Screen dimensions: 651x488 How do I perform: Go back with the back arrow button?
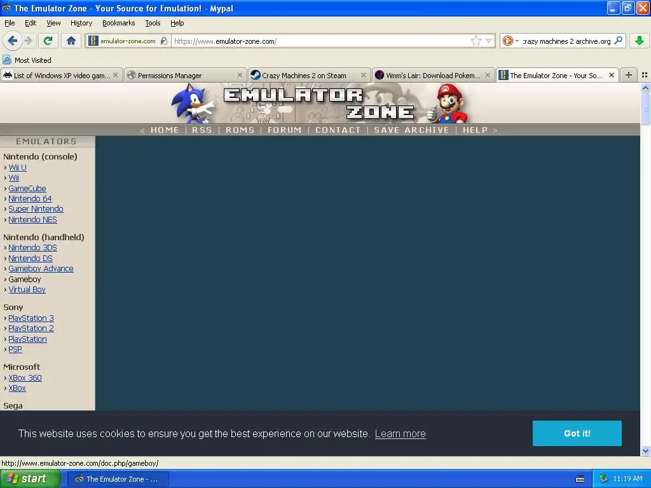[12, 41]
